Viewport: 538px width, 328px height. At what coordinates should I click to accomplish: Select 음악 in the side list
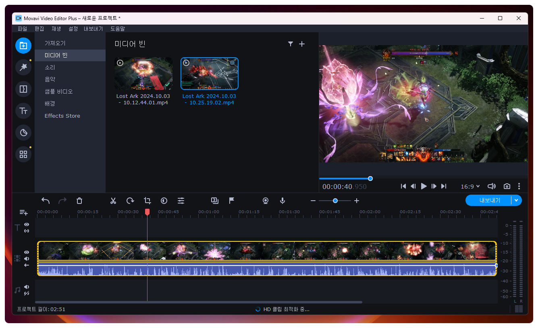[70, 79]
